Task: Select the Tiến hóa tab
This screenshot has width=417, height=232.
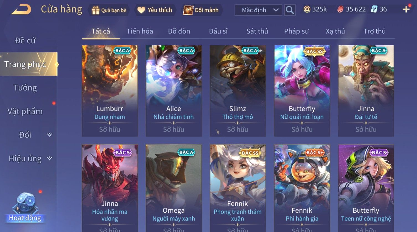Action: coord(140,31)
